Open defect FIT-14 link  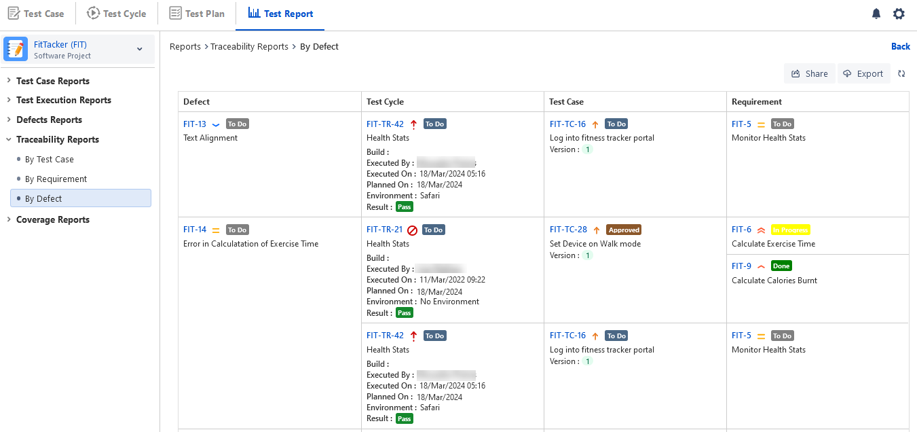[195, 230]
